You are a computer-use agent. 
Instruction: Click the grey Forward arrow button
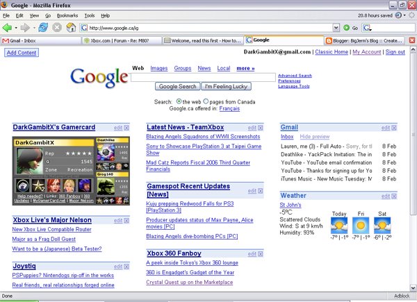[25, 28]
